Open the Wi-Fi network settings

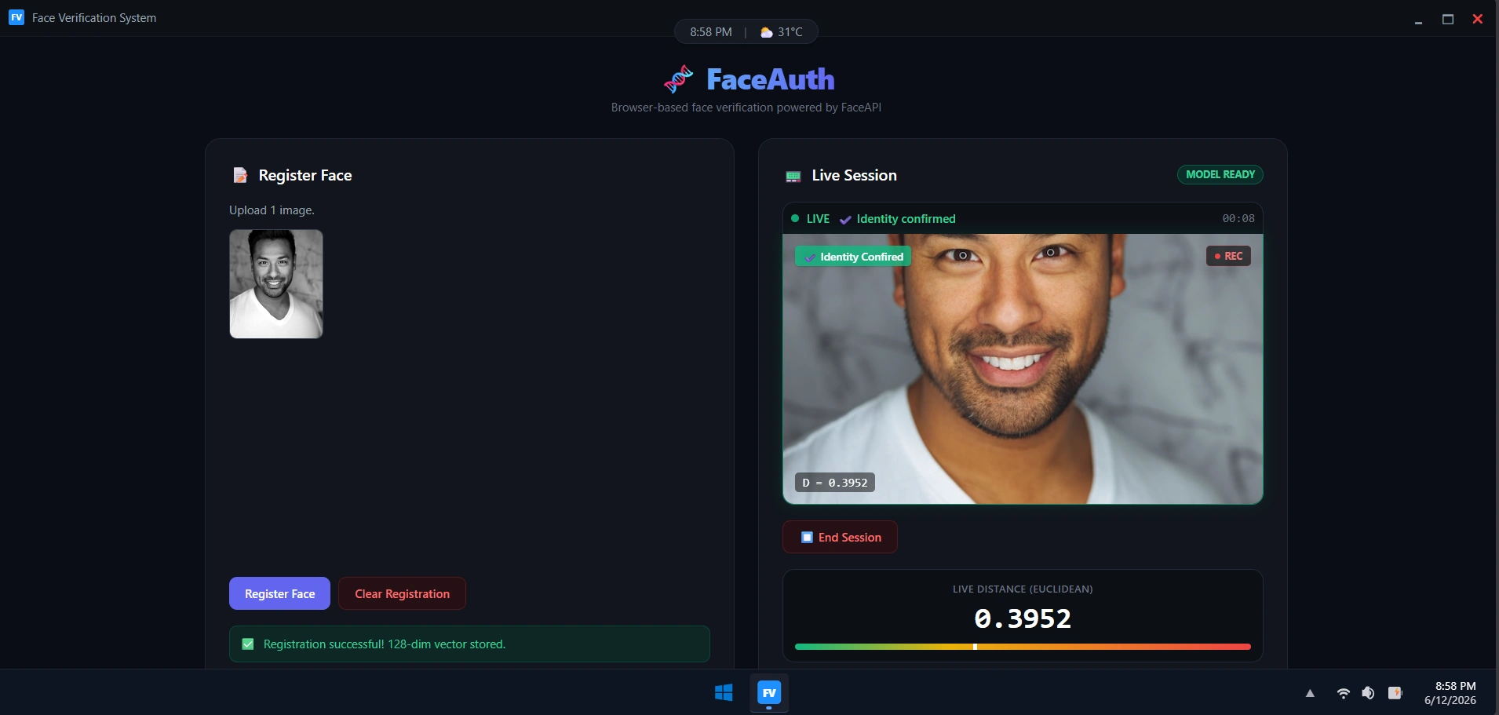coord(1344,693)
